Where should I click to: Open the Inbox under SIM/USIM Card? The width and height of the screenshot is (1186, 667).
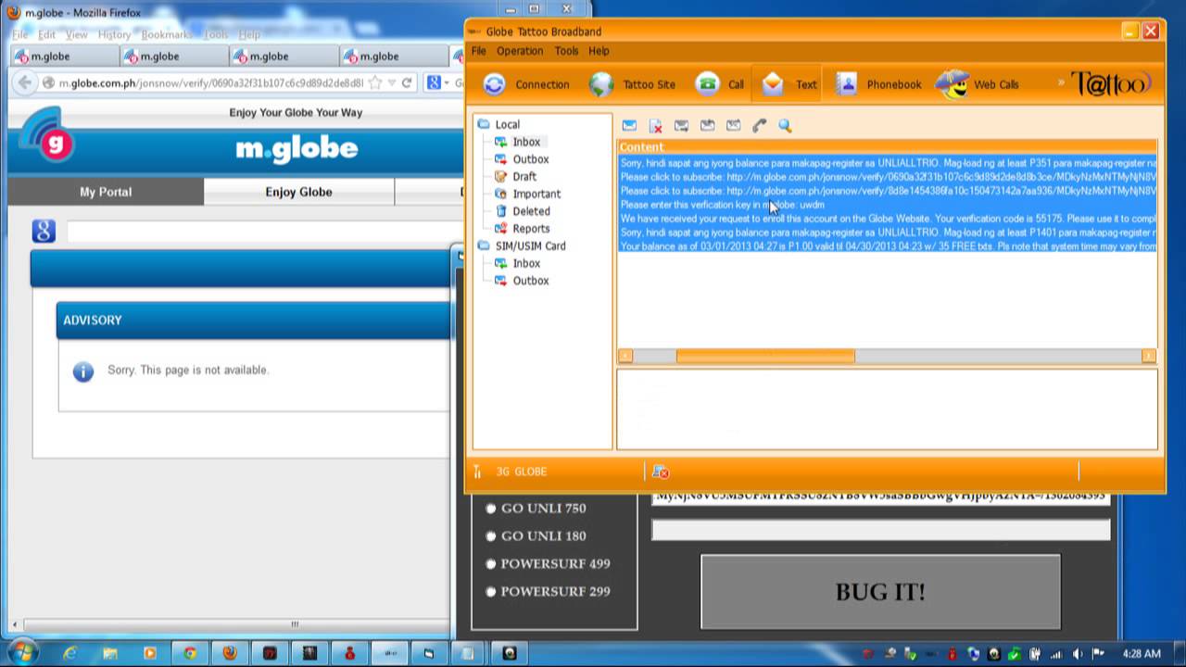coord(517,263)
